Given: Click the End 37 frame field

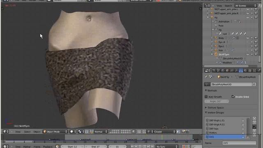Looking at the screenshot, I should [96, 146].
